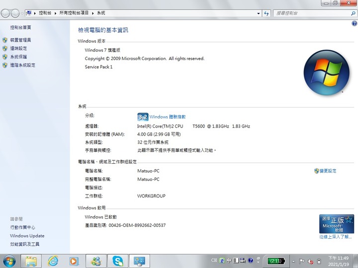The image size is (358, 268).
Task: Click the Back navigation button
Action: click(x=5, y=13)
